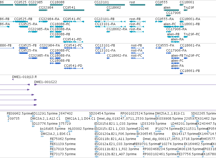The image size is (216, 158).
Task: Select protein label alien-PC
Action: click(177, 61)
